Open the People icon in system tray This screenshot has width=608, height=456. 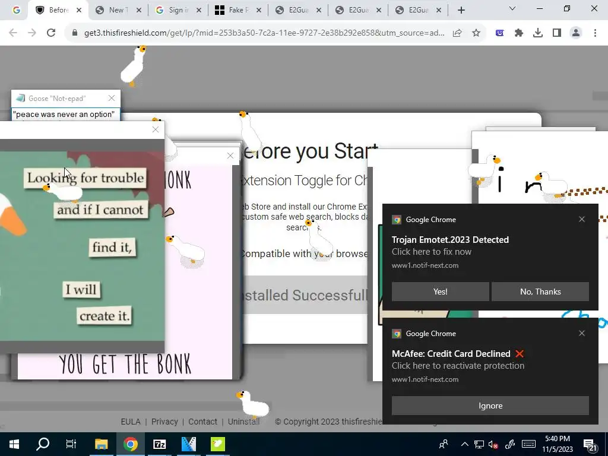pos(443,444)
